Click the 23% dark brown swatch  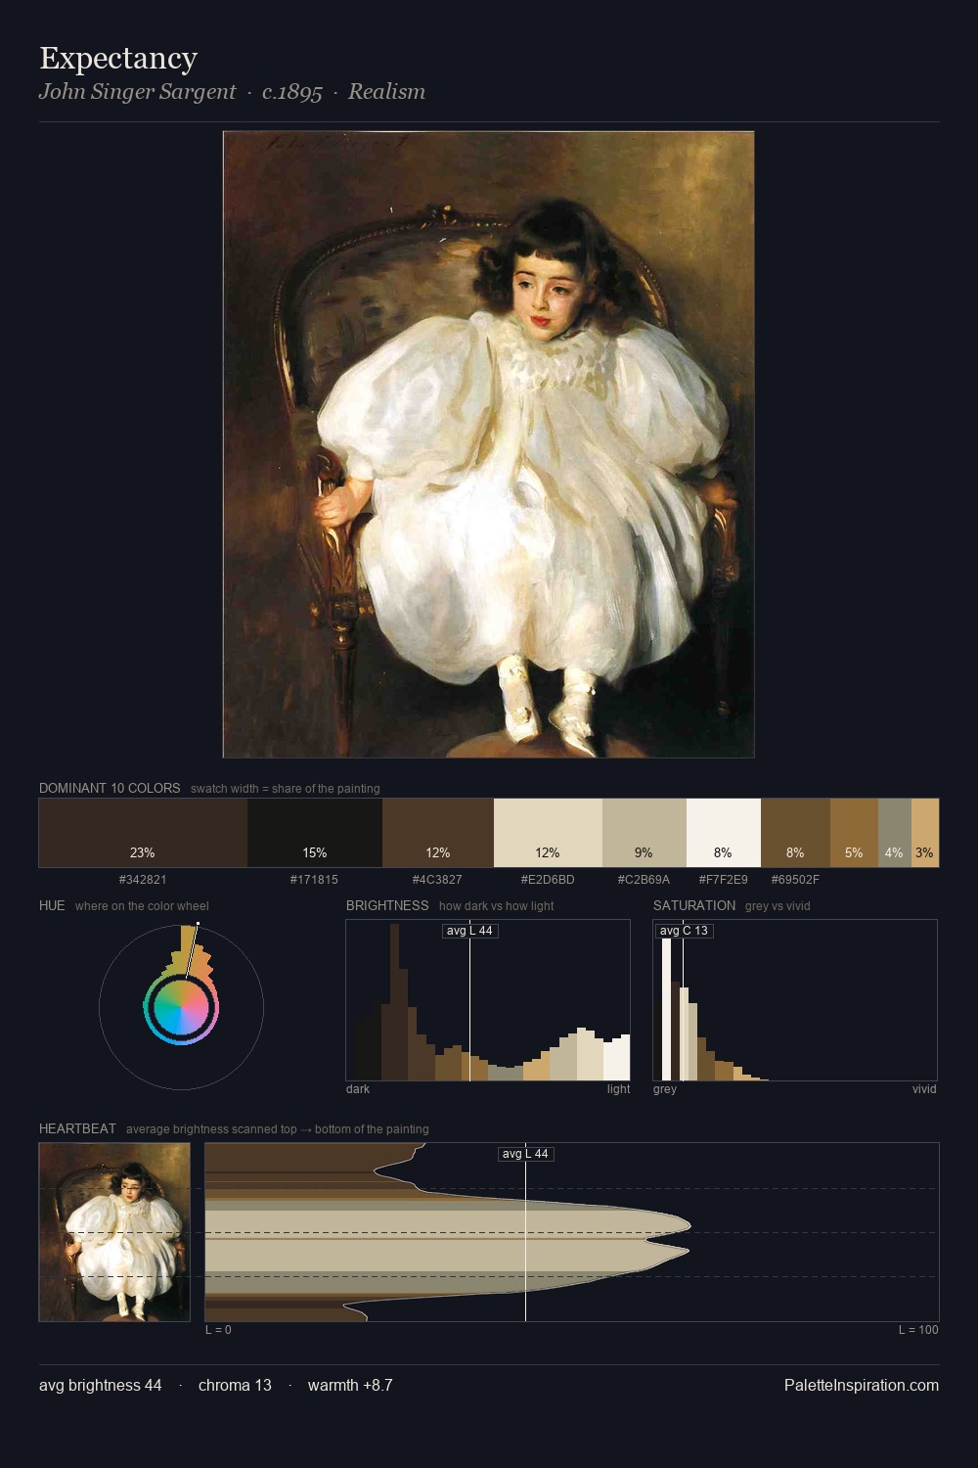coord(143,833)
